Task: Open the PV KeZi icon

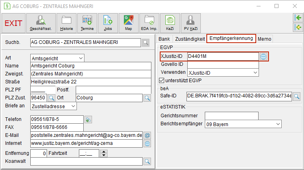Action: point(191,23)
